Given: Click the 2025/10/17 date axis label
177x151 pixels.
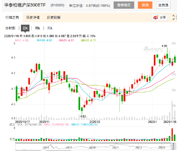Looking at the screenshot, I should point(22,122).
